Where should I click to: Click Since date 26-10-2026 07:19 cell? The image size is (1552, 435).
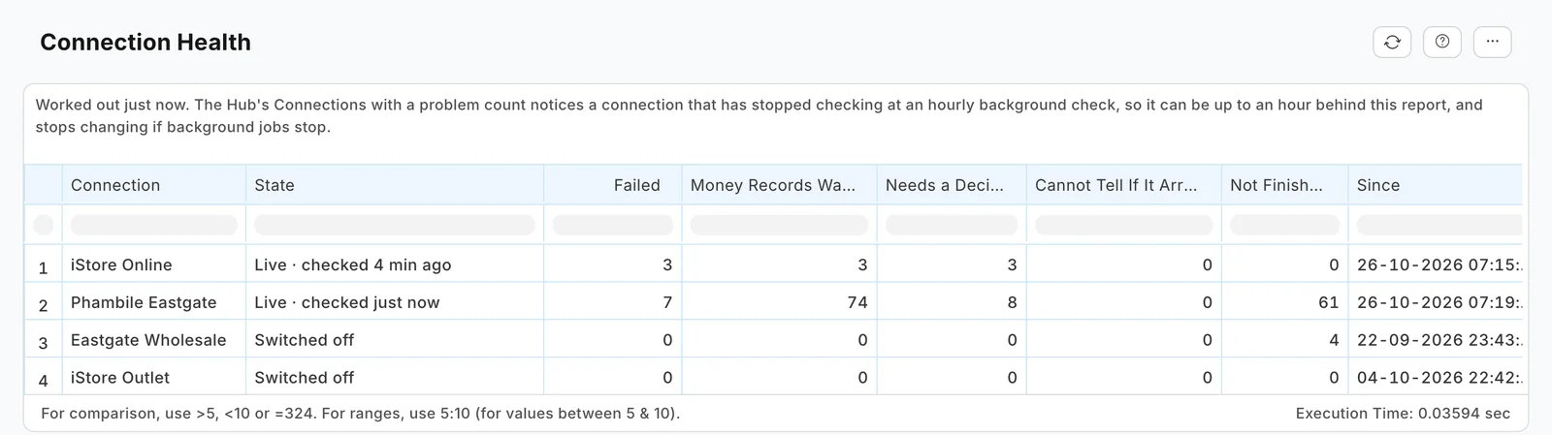click(1435, 302)
